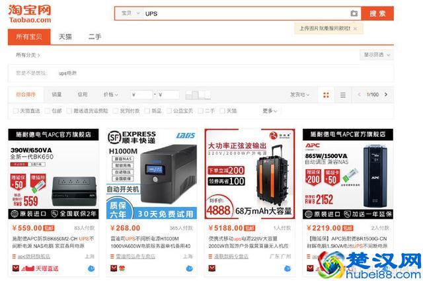Click the ups电源 suggestion link
Viewport: 423px width, 281px height.
pyautogui.click(x=67, y=73)
